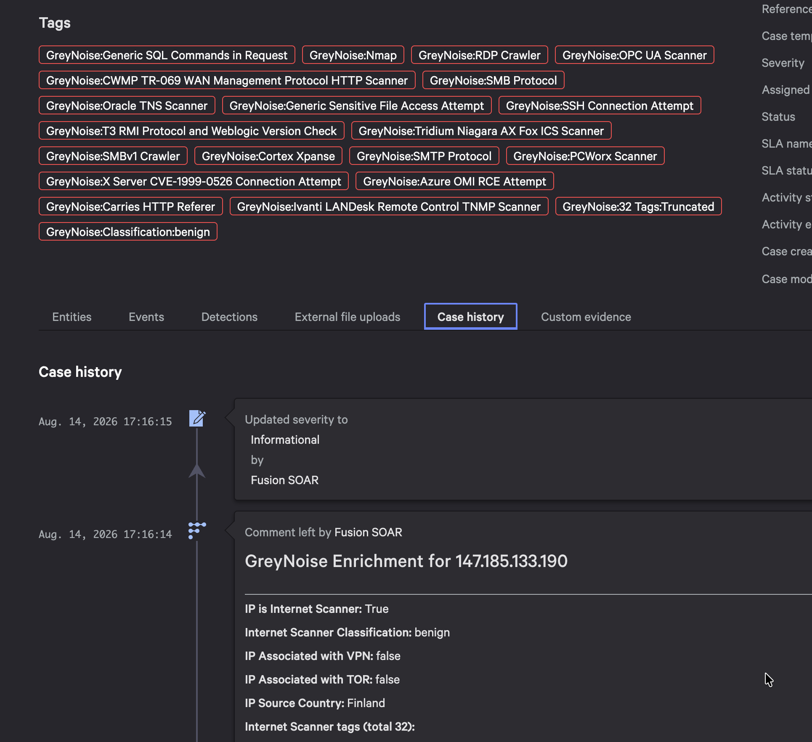Click the IP is Internet Scanner line
This screenshot has width=812, height=742.
(317, 609)
